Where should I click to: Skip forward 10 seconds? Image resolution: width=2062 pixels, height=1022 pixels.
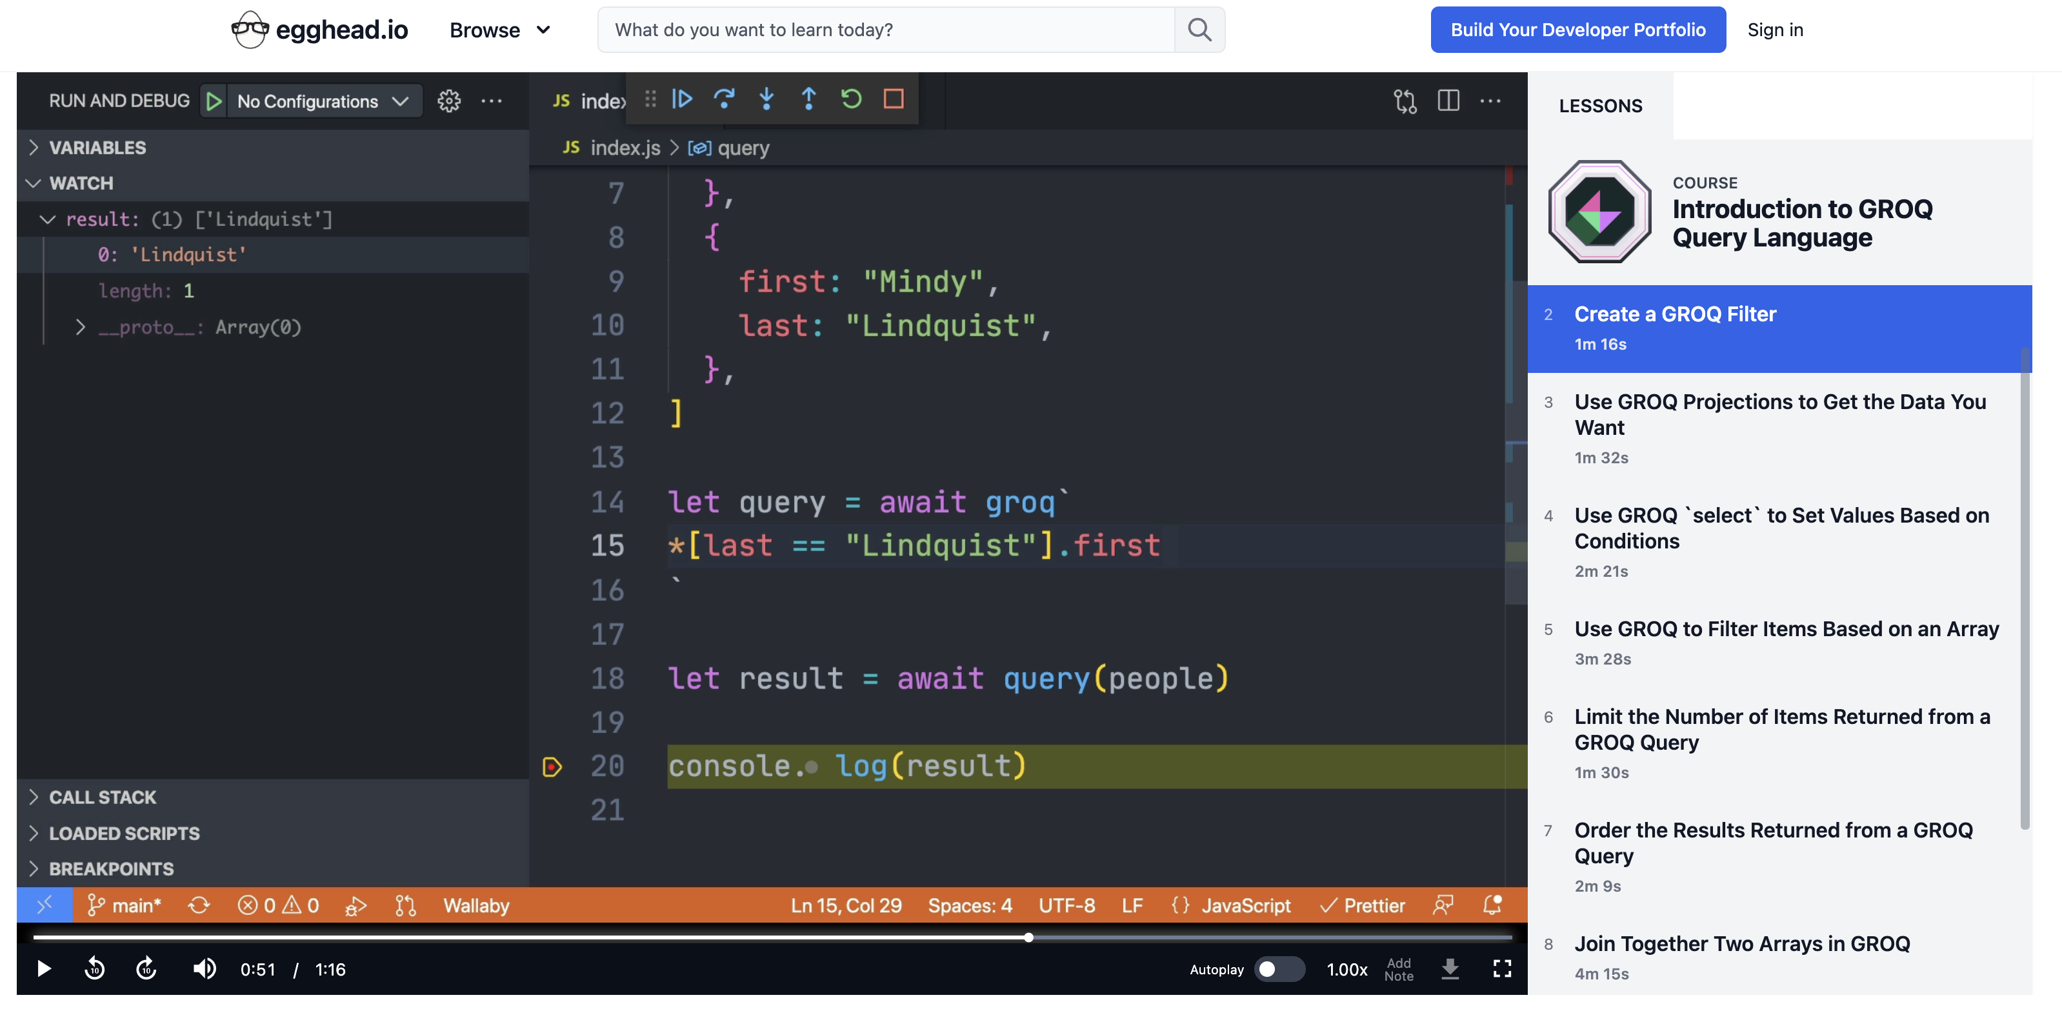tap(146, 969)
